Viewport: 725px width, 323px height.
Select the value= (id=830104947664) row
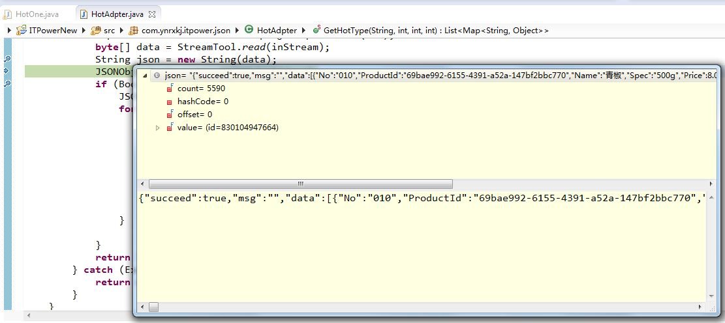[228, 128]
